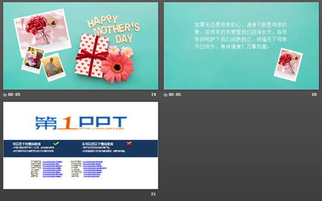This screenshot has height=201, width=322.
Task: Click the 00:05 timing under slide 19
Action: tap(14, 94)
